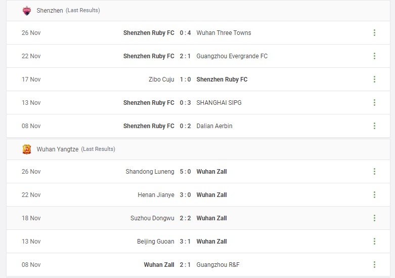The width and height of the screenshot is (395, 278).
Task: Click the 2:2 Suzhou Dongwu score
Action: point(185,218)
